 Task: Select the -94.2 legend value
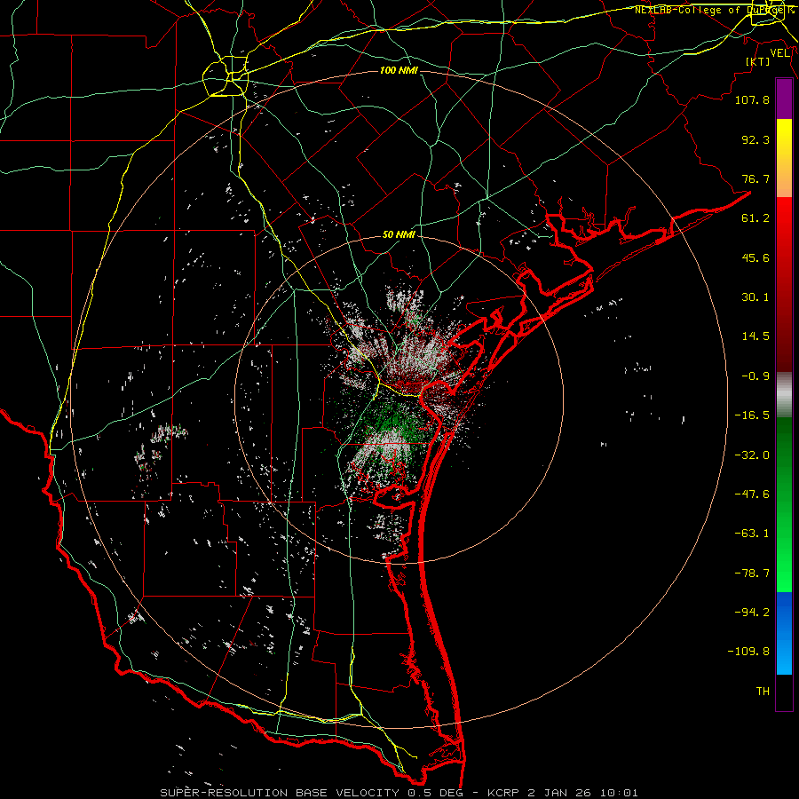[752, 613]
